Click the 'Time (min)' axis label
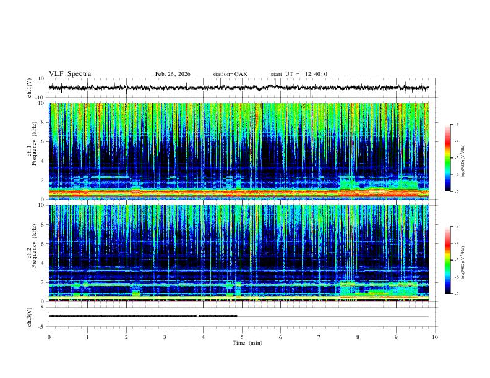This screenshot has width=490, height=378. click(x=247, y=343)
